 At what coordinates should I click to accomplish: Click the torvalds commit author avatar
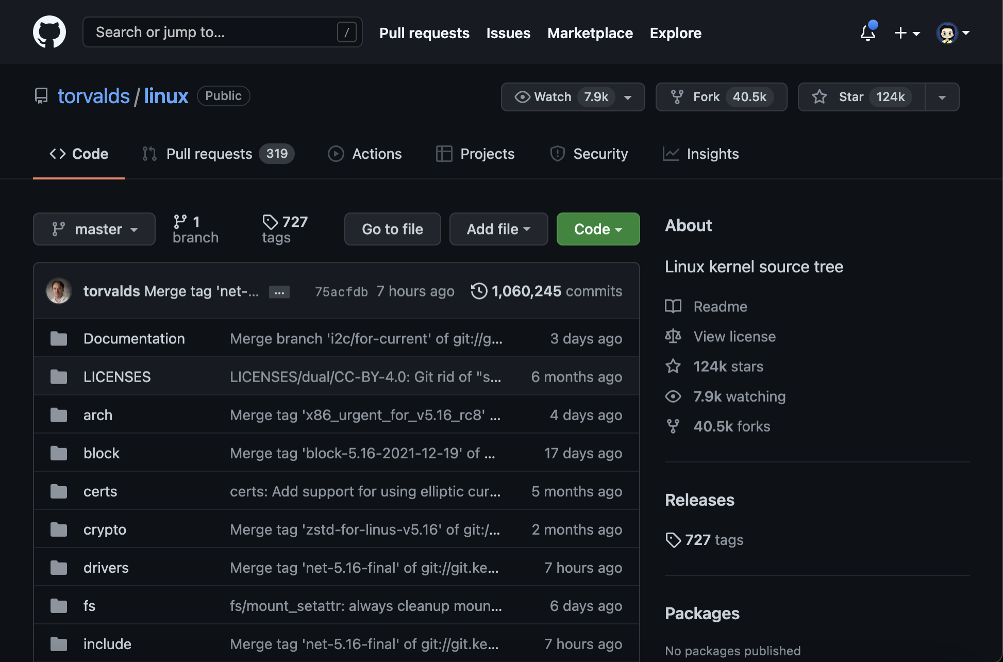(x=59, y=291)
